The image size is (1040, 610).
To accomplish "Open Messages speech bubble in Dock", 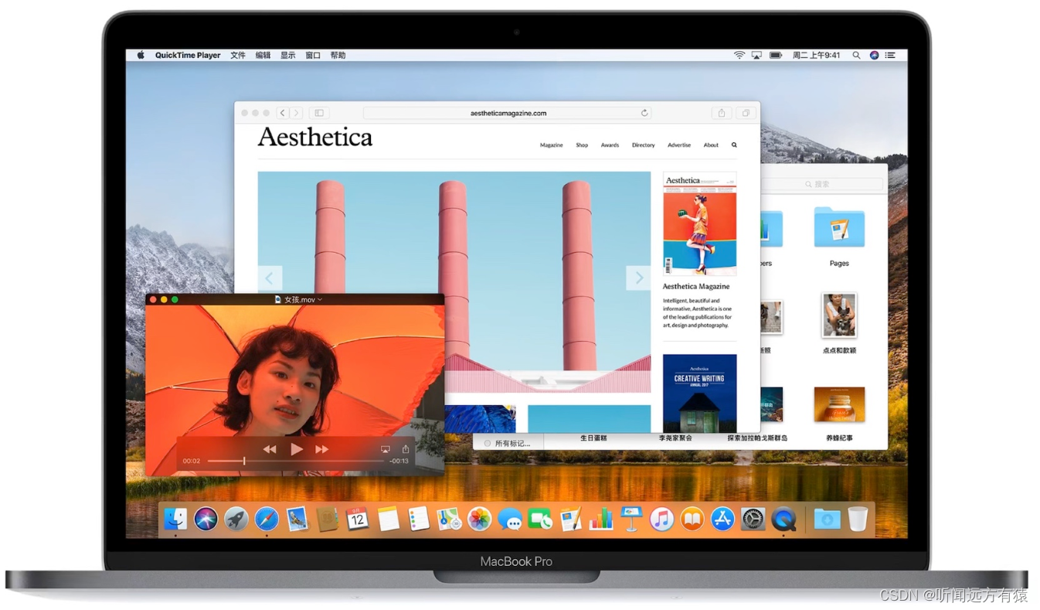I will pyautogui.click(x=510, y=518).
